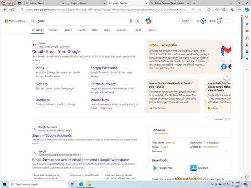
Task: Switch to Roblox Password Reset Request tab
Action: (170, 3)
